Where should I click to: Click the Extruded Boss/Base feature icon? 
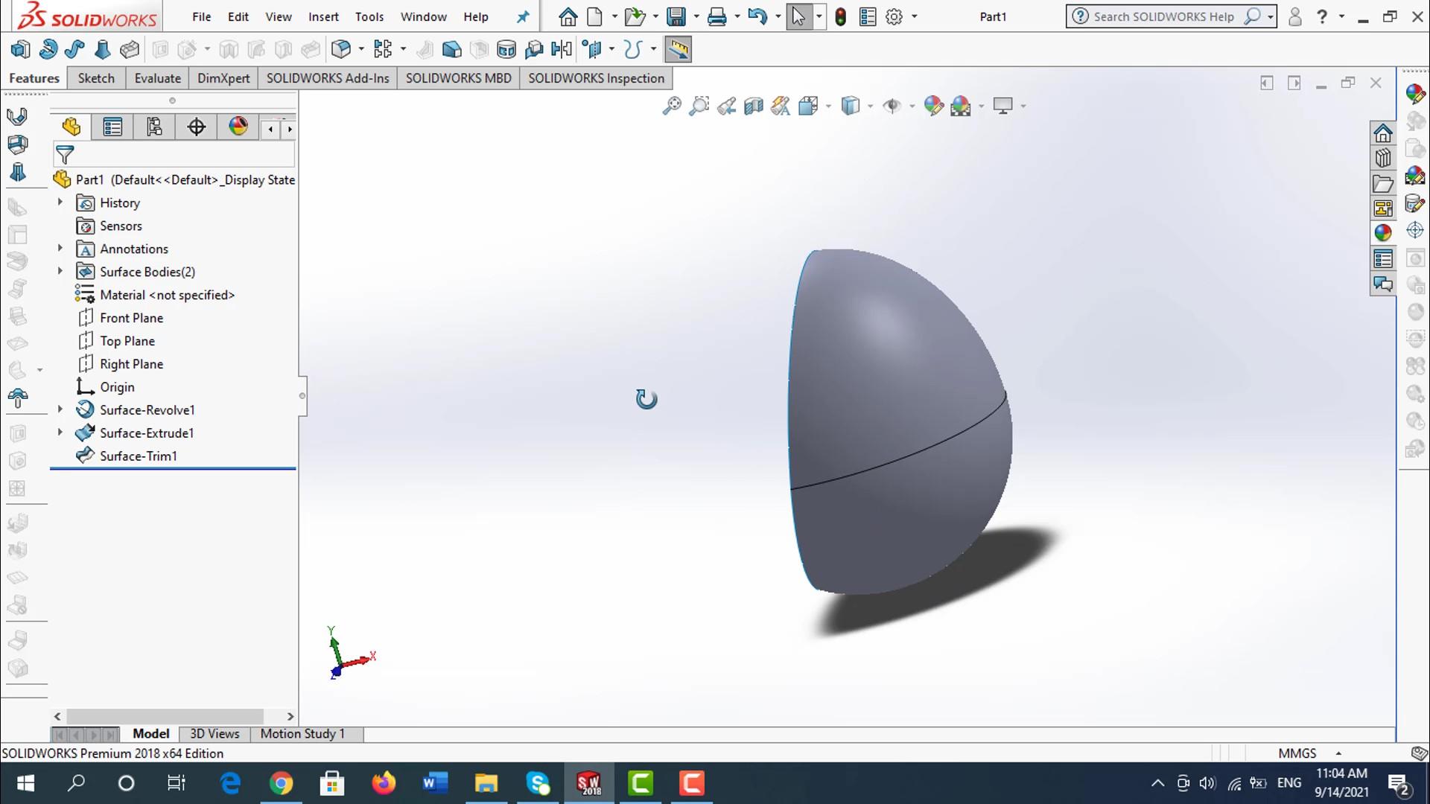click(20, 50)
